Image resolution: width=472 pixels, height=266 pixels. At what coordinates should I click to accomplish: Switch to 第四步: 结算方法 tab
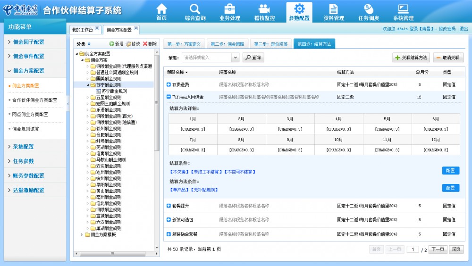314,44
